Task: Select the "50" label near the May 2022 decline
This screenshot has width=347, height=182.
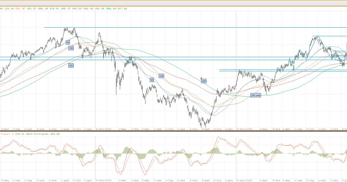Action: 152,80
